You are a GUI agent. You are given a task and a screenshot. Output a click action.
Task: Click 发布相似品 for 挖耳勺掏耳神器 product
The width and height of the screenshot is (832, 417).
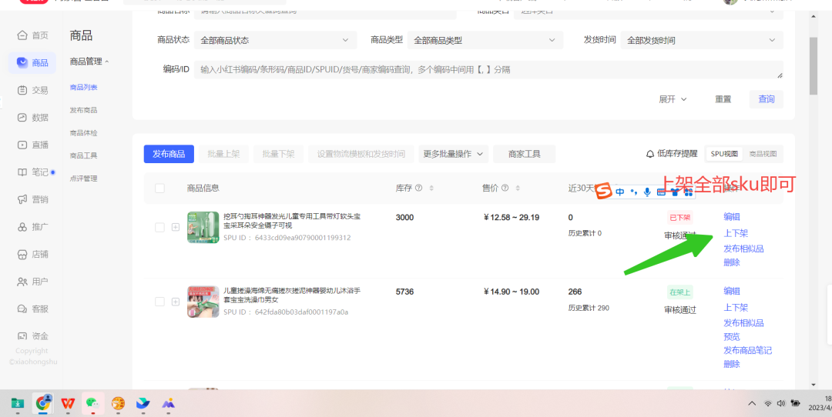point(743,249)
